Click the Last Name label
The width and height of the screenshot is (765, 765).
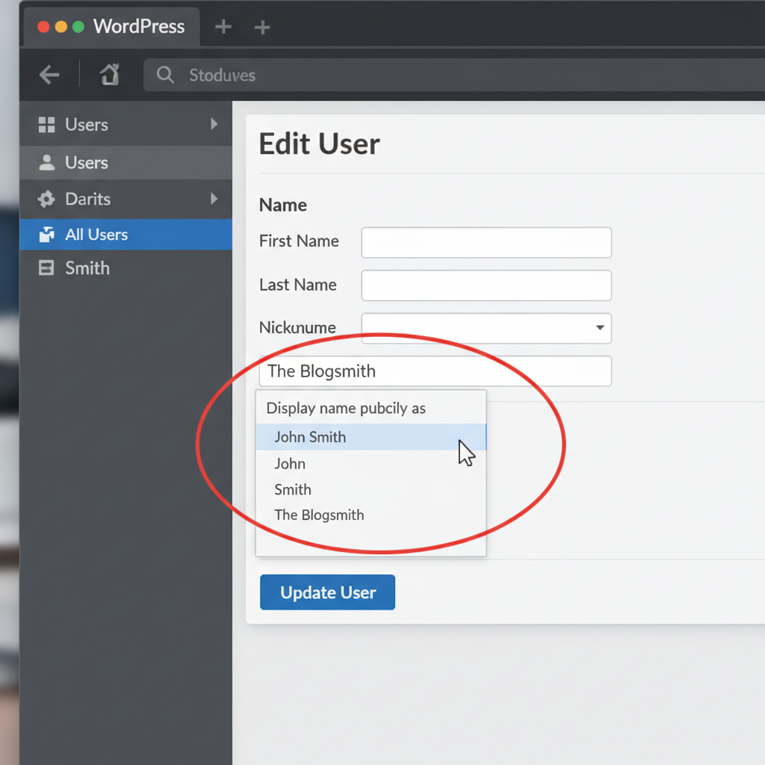[x=297, y=285]
